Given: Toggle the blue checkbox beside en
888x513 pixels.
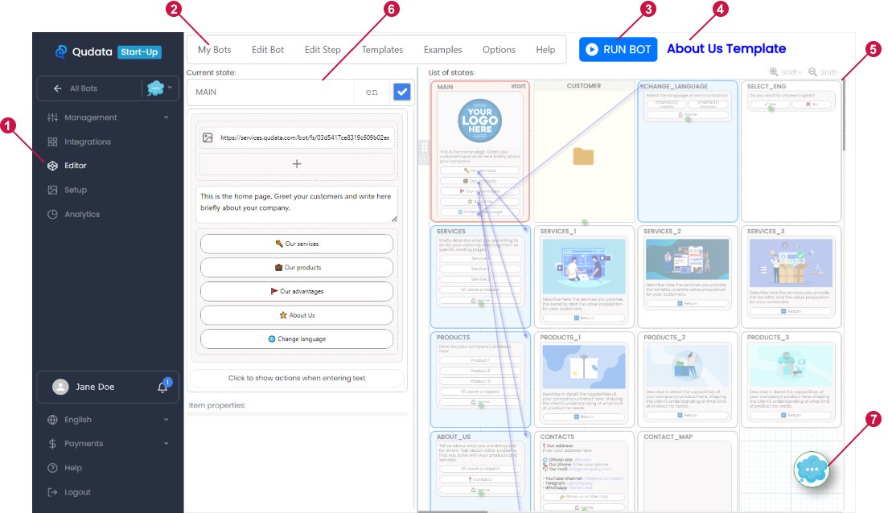Looking at the screenshot, I should (x=401, y=92).
